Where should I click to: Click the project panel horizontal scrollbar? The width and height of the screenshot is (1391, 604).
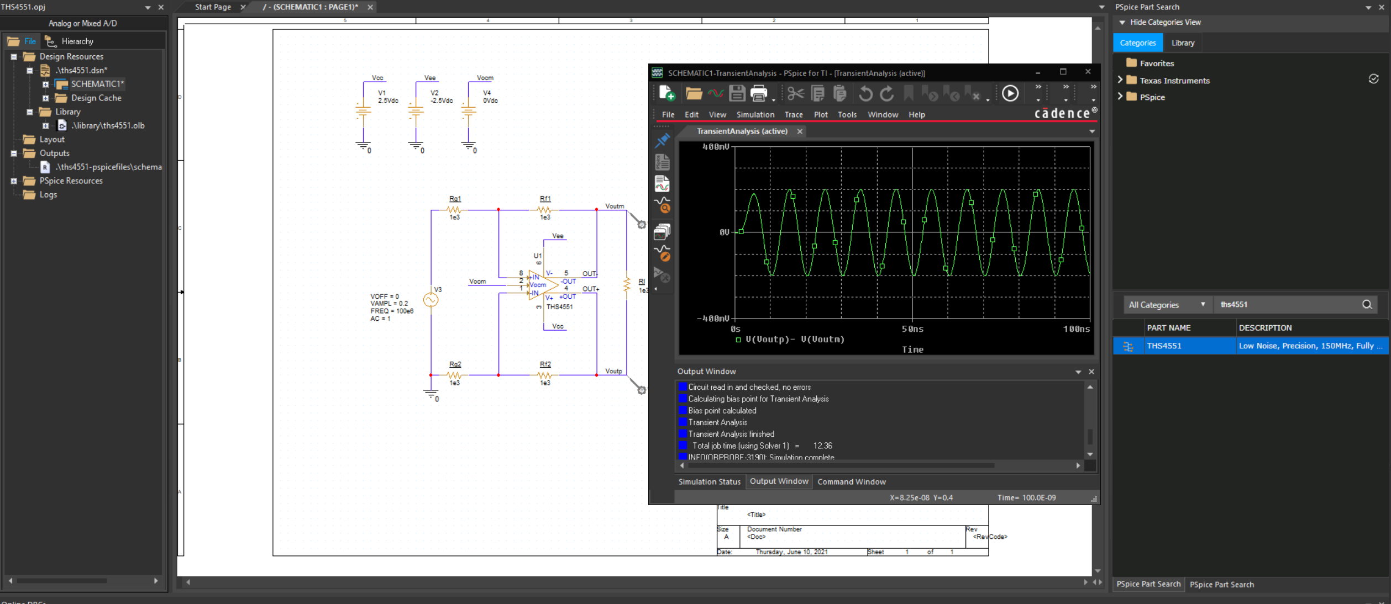(x=61, y=581)
